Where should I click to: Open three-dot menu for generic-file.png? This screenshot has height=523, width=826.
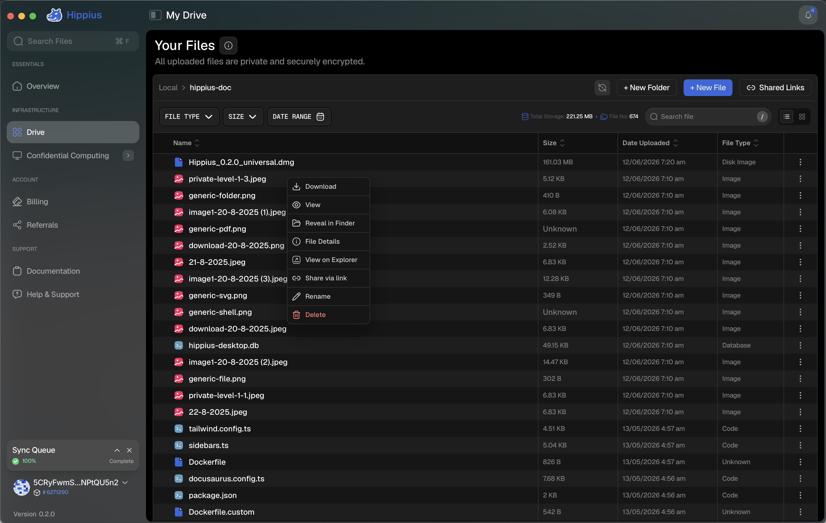800,379
